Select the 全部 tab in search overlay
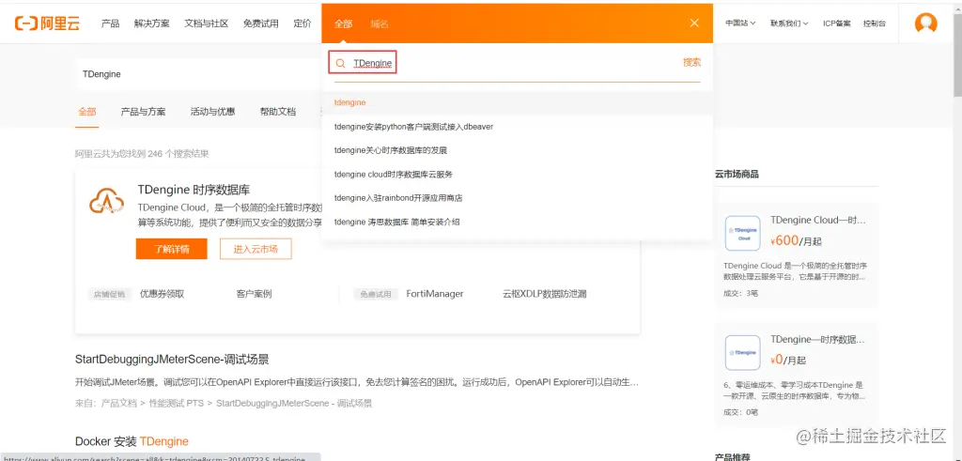Image resolution: width=962 pixels, height=461 pixels. tap(344, 23)
